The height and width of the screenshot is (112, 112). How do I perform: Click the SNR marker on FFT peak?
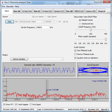[x=47, y=90]
